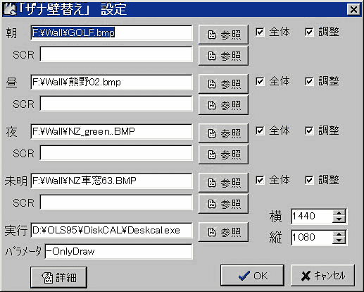Confirm settings with the OK button
The width and height of the screenshot is (364, 292).
pos(252,276)
